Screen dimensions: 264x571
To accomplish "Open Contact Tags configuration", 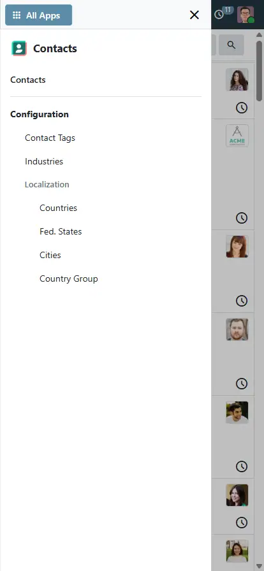I will (x=50, y=138).
